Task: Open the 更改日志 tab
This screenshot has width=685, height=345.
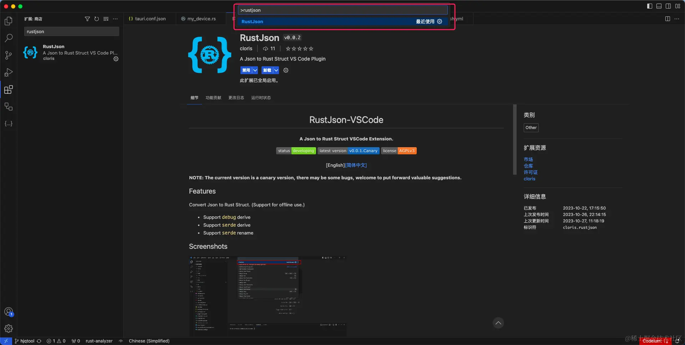Action: pyautogui.click(x=236, y=98)
